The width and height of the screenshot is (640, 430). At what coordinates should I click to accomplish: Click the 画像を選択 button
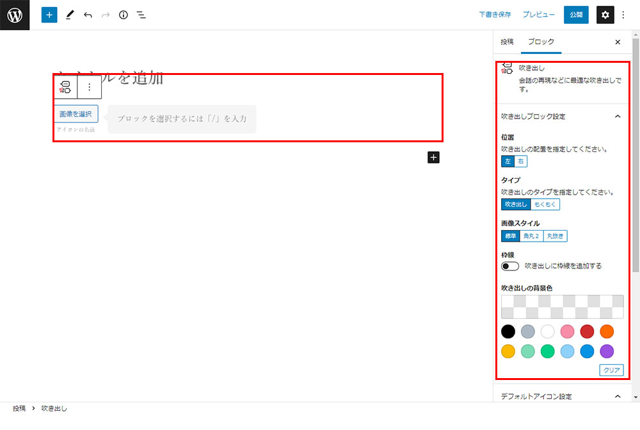76,114
